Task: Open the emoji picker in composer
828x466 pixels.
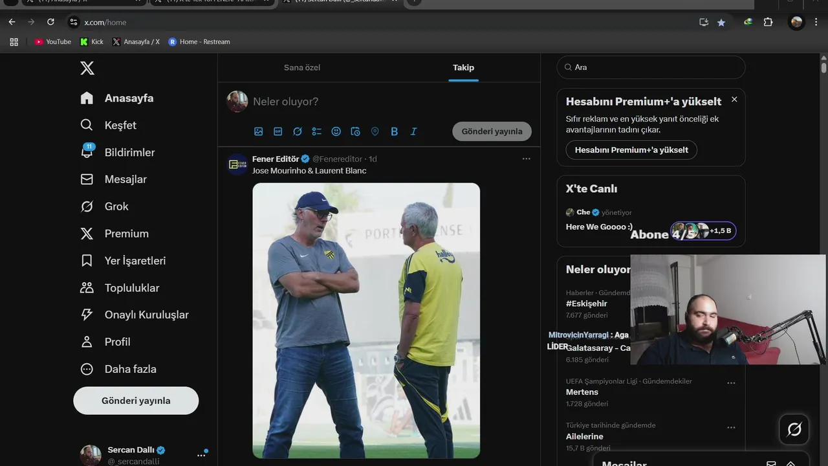Action: [336, 131]
